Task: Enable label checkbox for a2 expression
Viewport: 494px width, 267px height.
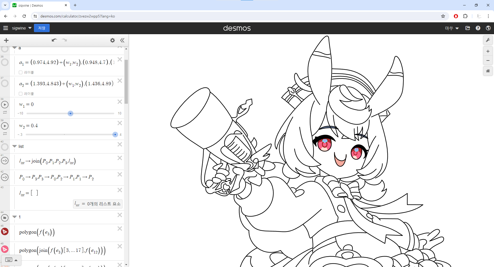Action: point(21,94)
